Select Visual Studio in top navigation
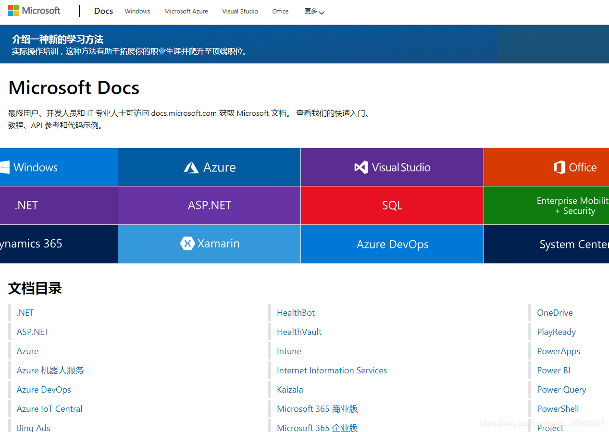 (x=240, y=11)
